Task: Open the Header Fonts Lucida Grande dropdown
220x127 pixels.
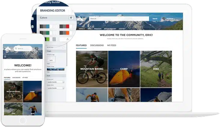Action: pos(56,88)
